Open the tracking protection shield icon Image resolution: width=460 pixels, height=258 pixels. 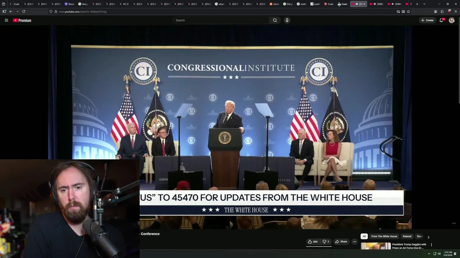click(x=51, y=11)
